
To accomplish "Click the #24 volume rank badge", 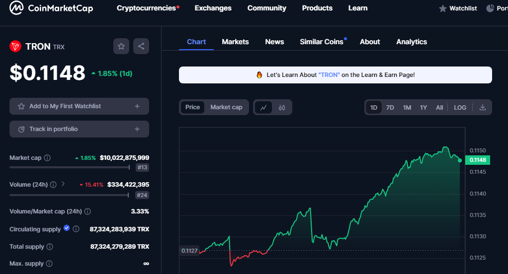I will [x=142, y=195].
